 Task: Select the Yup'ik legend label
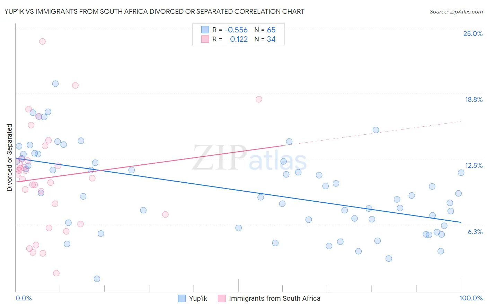coord(198,298)
